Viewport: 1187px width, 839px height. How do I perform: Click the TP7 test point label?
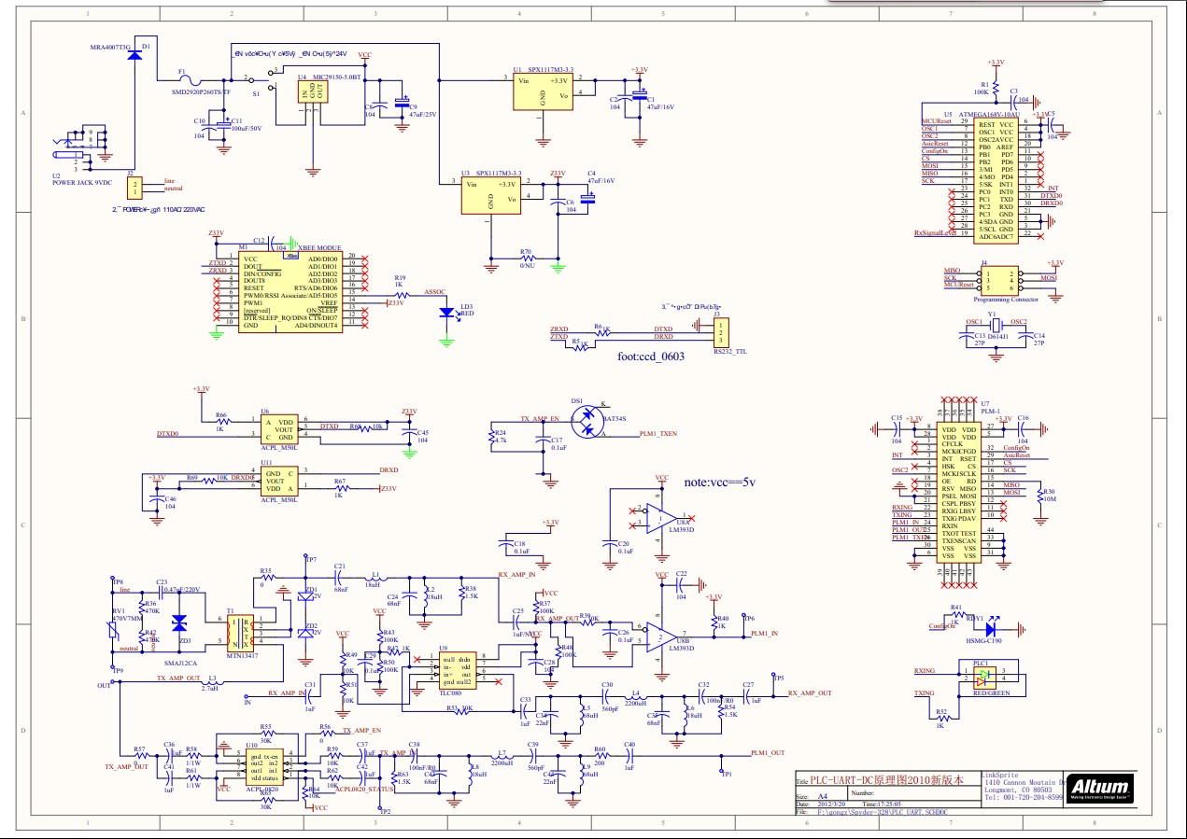tap(311, 560)
